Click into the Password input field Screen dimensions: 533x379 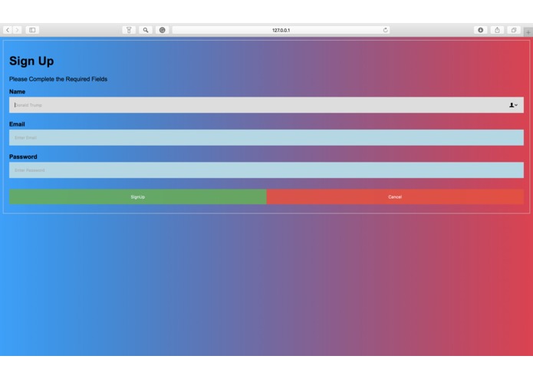click(x=266, y=170)
